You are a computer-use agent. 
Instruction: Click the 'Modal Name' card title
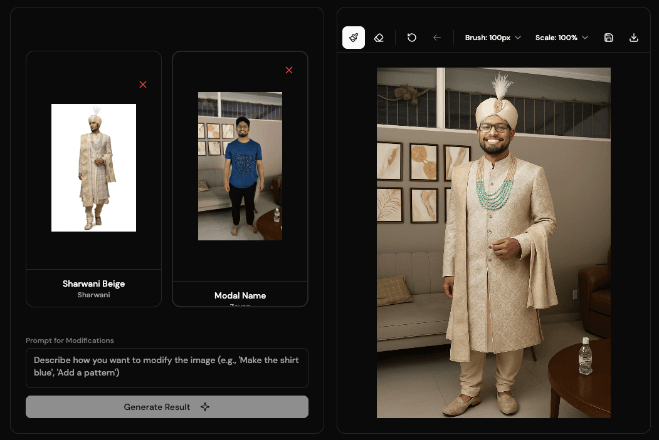click(x=240, y=295)
